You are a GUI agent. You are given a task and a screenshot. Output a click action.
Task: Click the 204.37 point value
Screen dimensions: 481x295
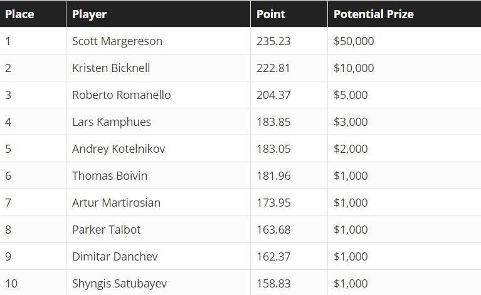273,95
